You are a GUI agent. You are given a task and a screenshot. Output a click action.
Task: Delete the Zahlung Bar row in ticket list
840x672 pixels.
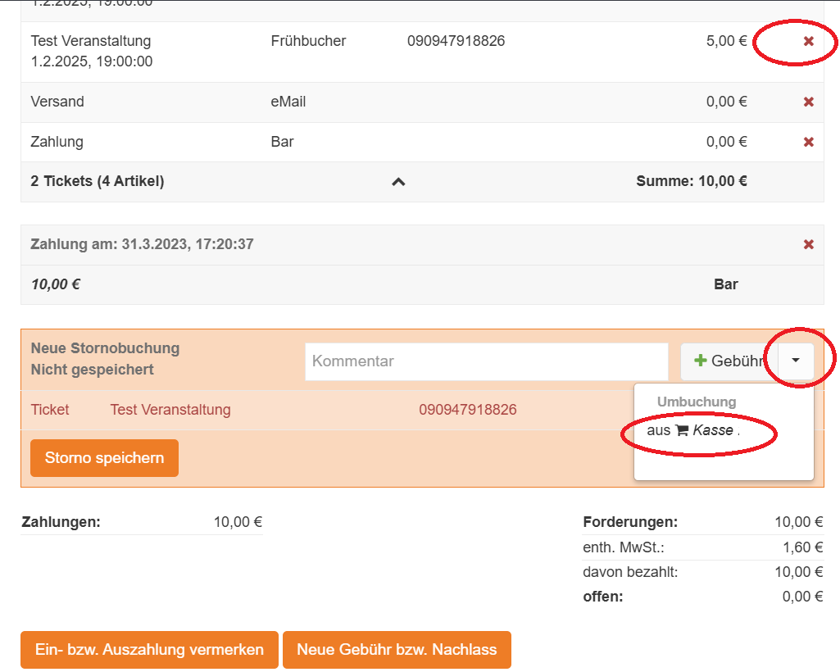808,143
